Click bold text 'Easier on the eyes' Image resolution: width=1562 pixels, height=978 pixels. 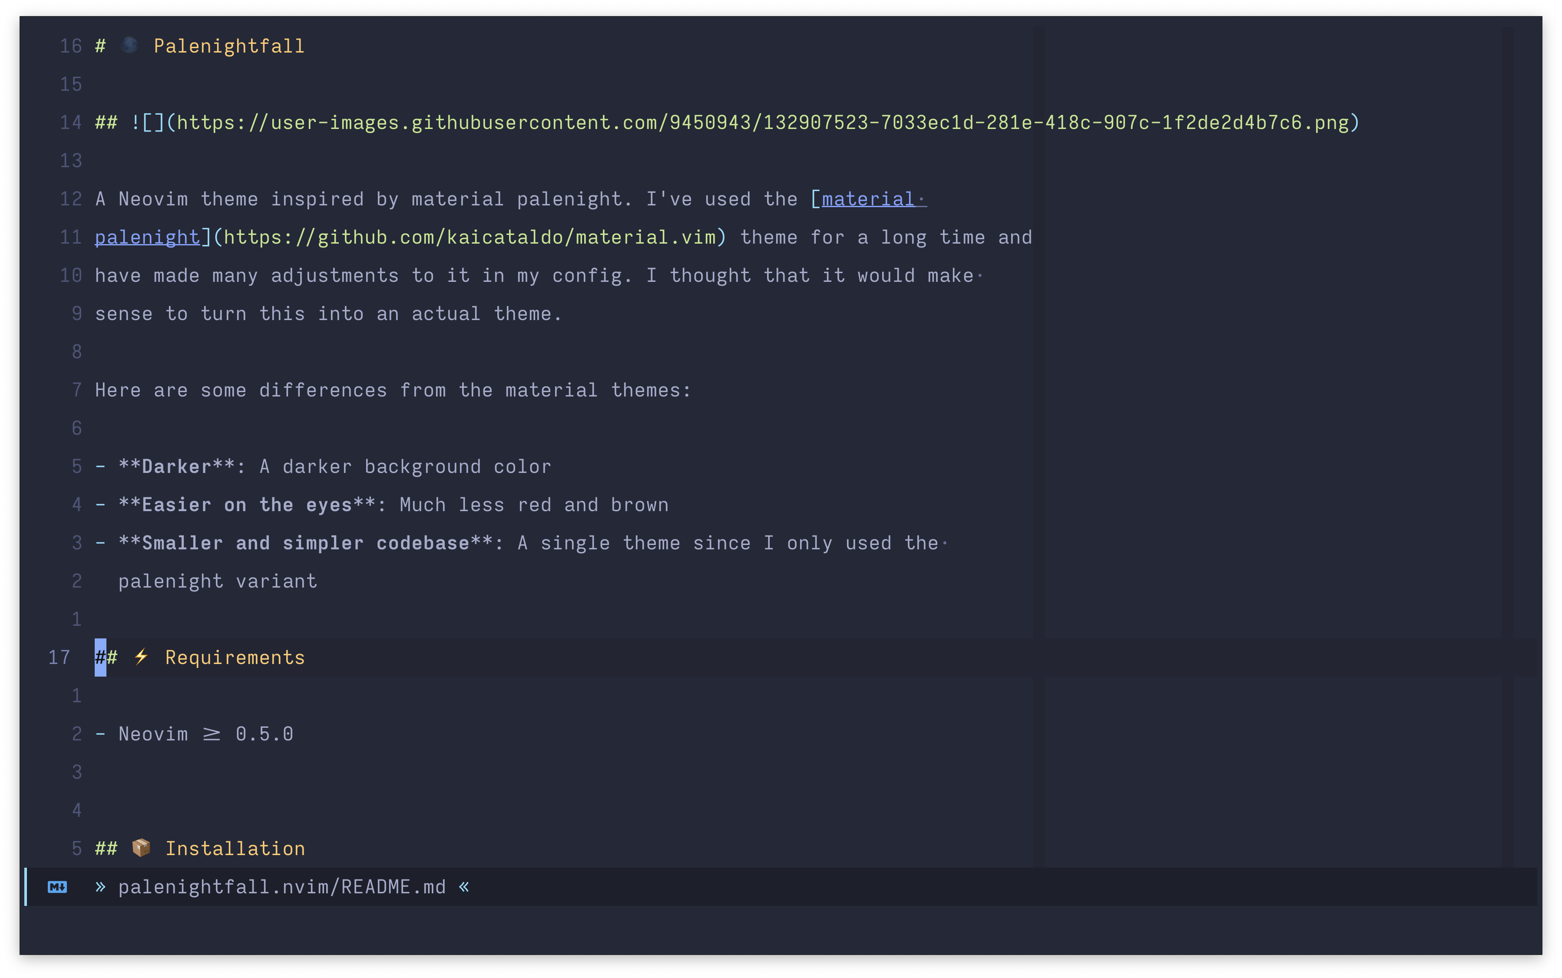(x=247, y=505)
